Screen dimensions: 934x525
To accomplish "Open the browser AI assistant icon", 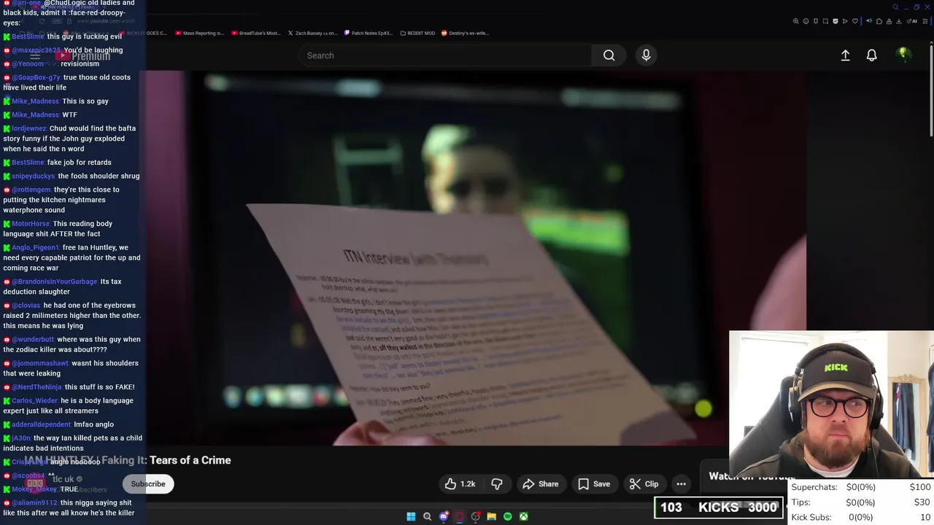I will click(x=912, y=21).
